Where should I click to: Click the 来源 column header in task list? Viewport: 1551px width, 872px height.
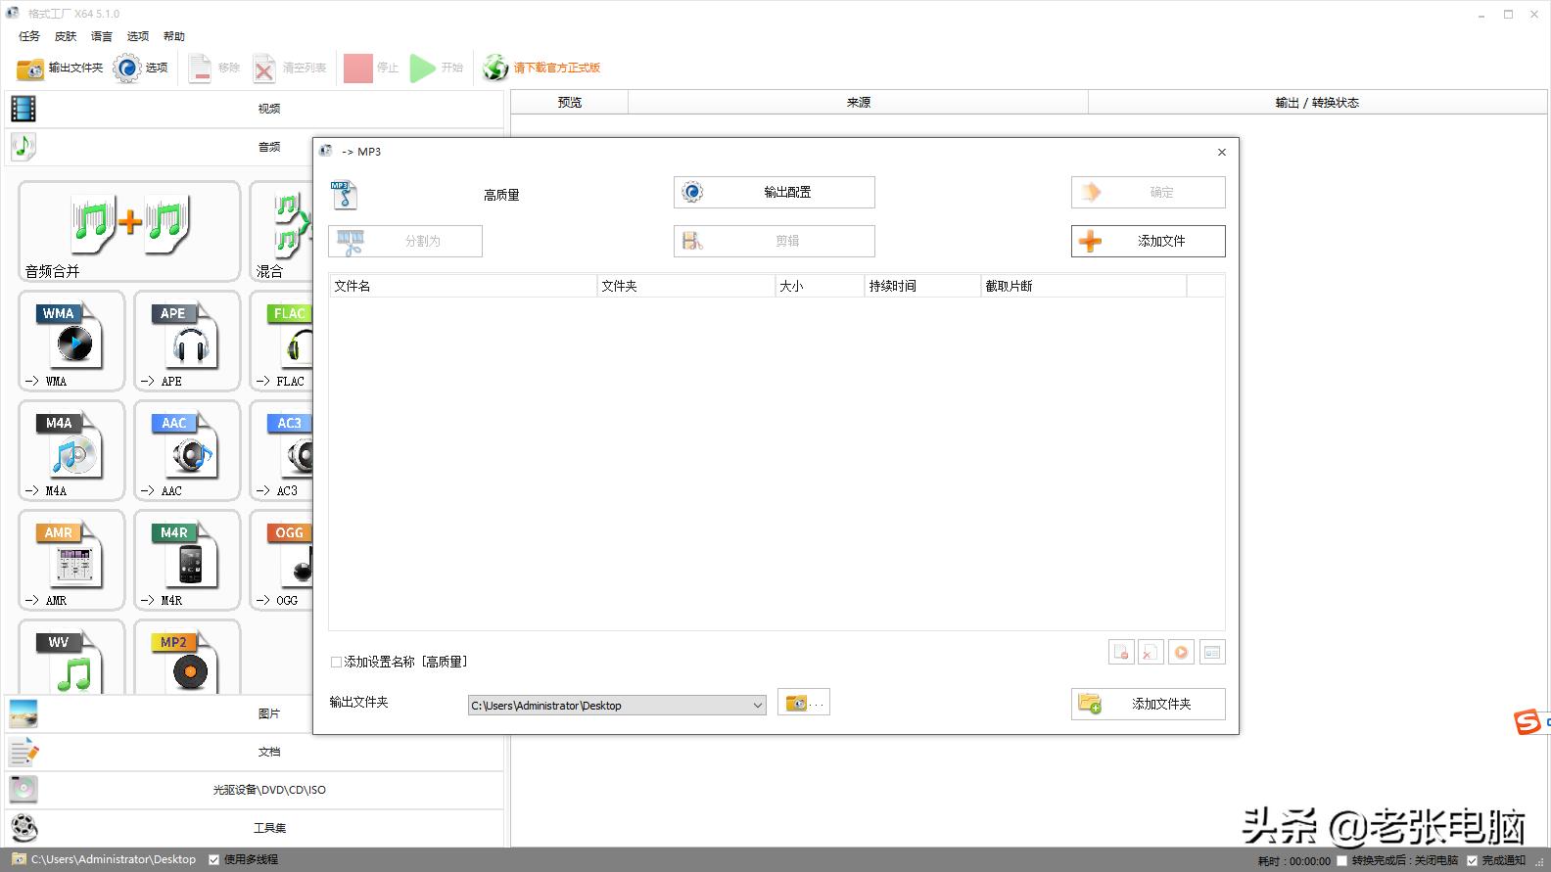point(858,103)
